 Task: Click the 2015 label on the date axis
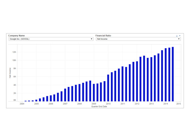point(179,104)
